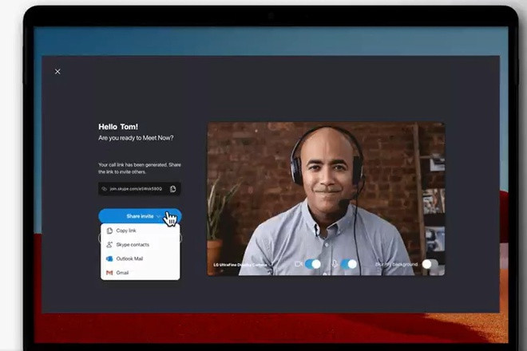The height and width of the screenshot is (351, 527).
Task: Click the Skype contacts person icon
Action: [x=109, y=245]
